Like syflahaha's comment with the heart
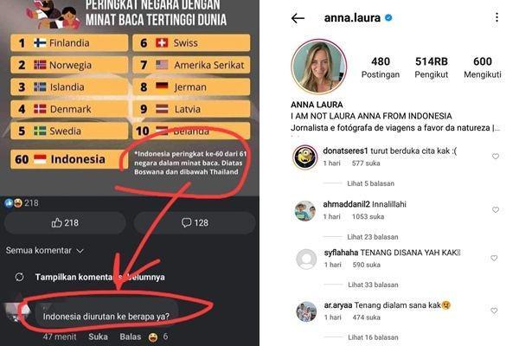Screen dimensions: 519x346 [494, 258]
